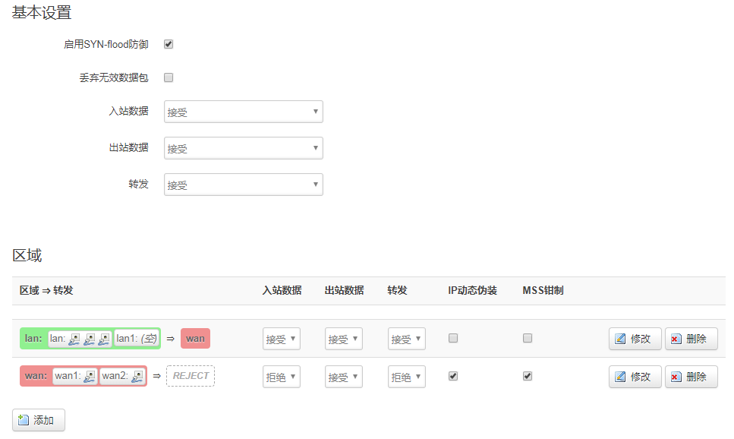Viewport: 734px width, 439px height.
Task: Click the 修改 button for lan zone
Action: (x=635, y=339)
